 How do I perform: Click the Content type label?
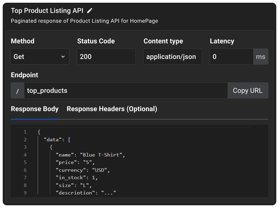pyautogui.click(x=163, y=41)
